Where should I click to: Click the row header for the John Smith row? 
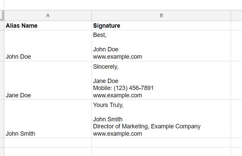(2, 119)
